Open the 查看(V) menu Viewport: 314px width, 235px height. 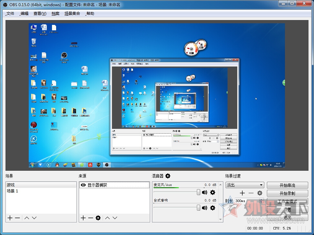click(x=40, y=14)
